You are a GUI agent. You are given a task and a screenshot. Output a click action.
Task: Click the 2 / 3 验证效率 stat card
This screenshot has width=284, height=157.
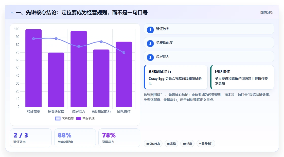31,138
